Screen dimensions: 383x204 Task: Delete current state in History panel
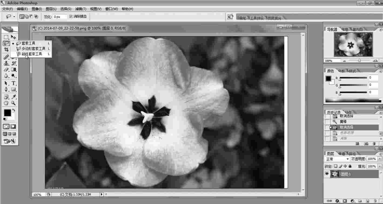tap(374, 144)
